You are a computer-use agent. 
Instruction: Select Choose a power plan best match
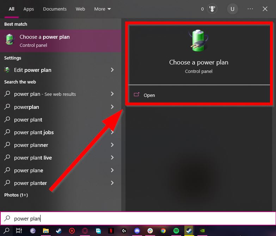tap(61, 41)
